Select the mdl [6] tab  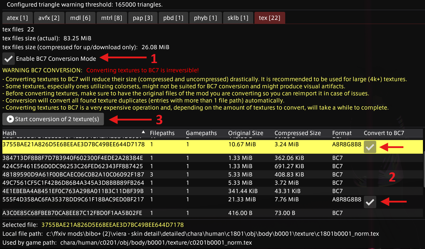[80, 18]
